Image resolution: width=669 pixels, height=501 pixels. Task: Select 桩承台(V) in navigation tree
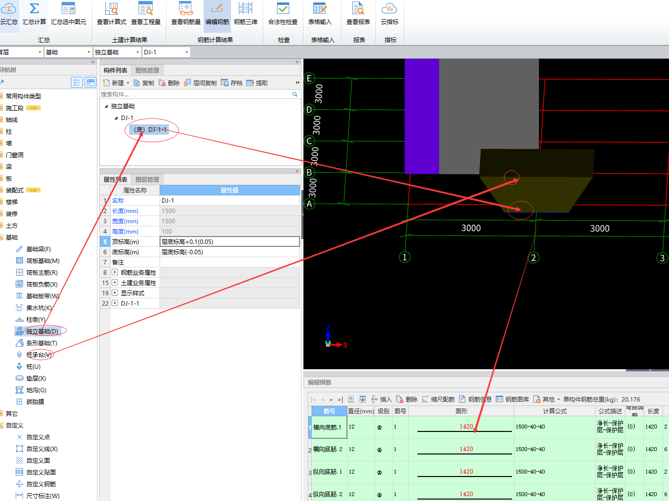(34, 355)
